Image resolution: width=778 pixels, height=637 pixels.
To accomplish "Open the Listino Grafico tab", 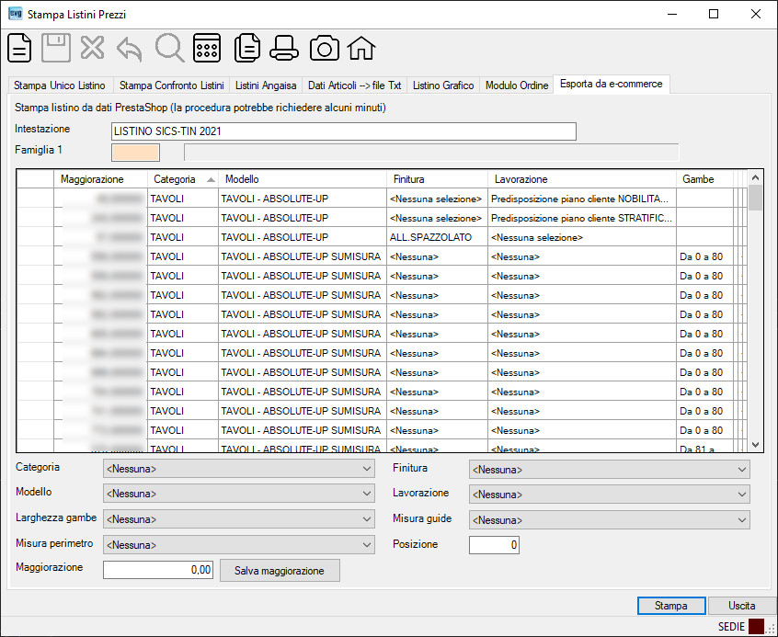I will [x=443, y=85].
